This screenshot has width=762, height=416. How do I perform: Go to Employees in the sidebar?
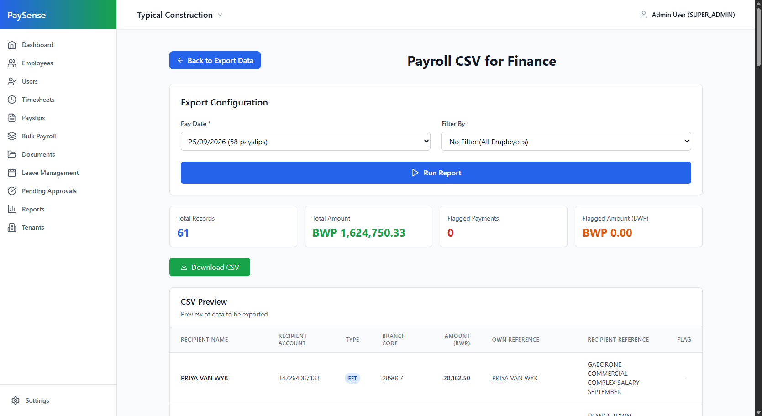(58, 63)
